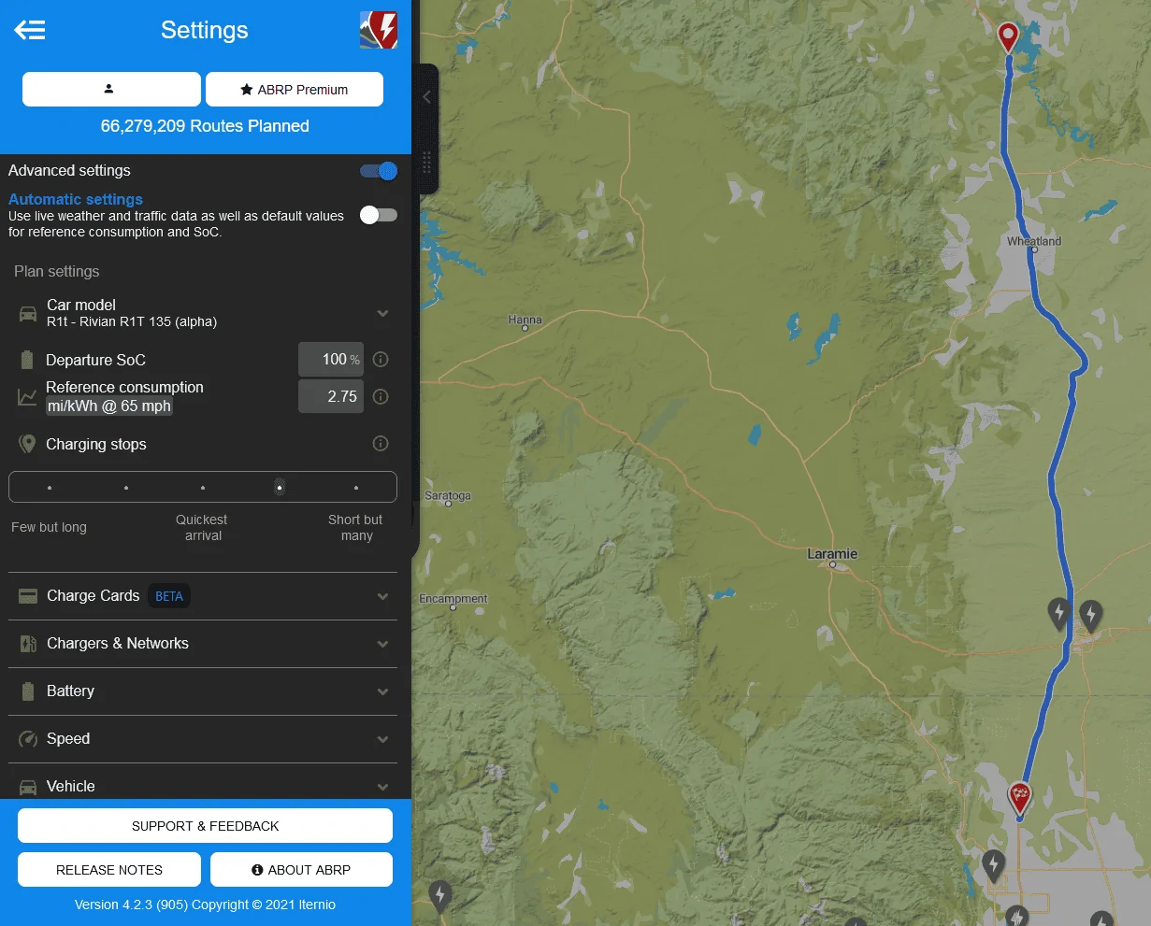
Task: Click the red start pin on the map
Action: point(1008,37)
